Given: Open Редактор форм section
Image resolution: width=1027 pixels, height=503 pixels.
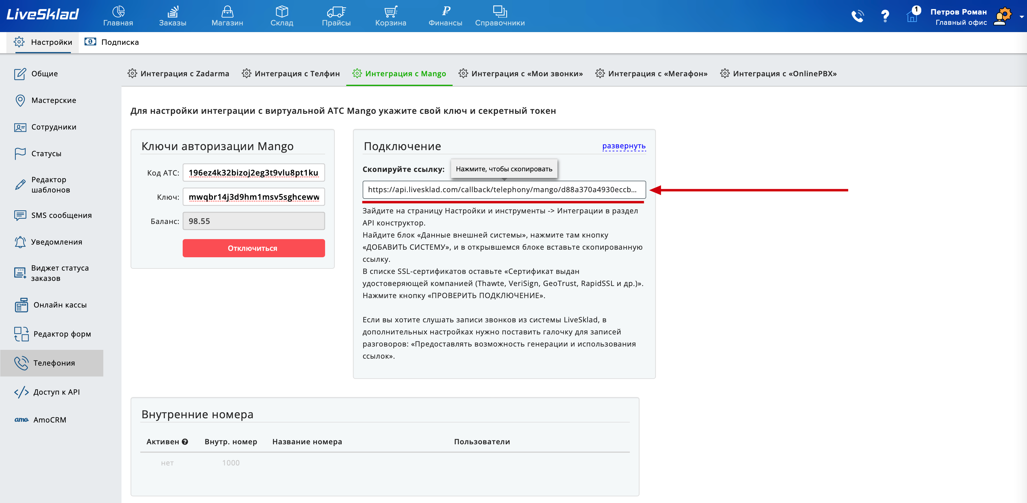Looking at the screenshot, I should point(53,334).
